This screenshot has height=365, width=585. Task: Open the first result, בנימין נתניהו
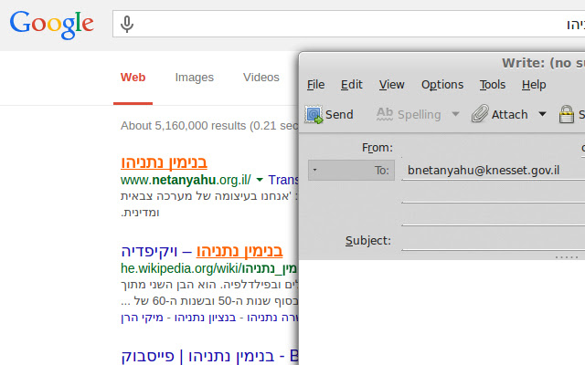tap(164, 162)
